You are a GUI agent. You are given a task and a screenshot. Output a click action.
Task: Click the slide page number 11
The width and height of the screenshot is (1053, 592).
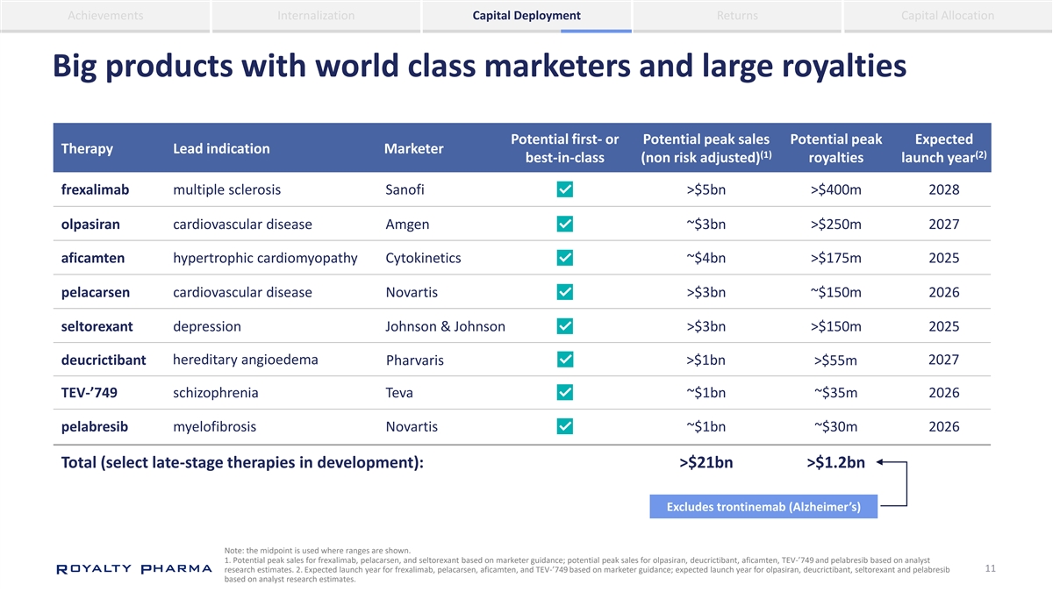point(990,569)
